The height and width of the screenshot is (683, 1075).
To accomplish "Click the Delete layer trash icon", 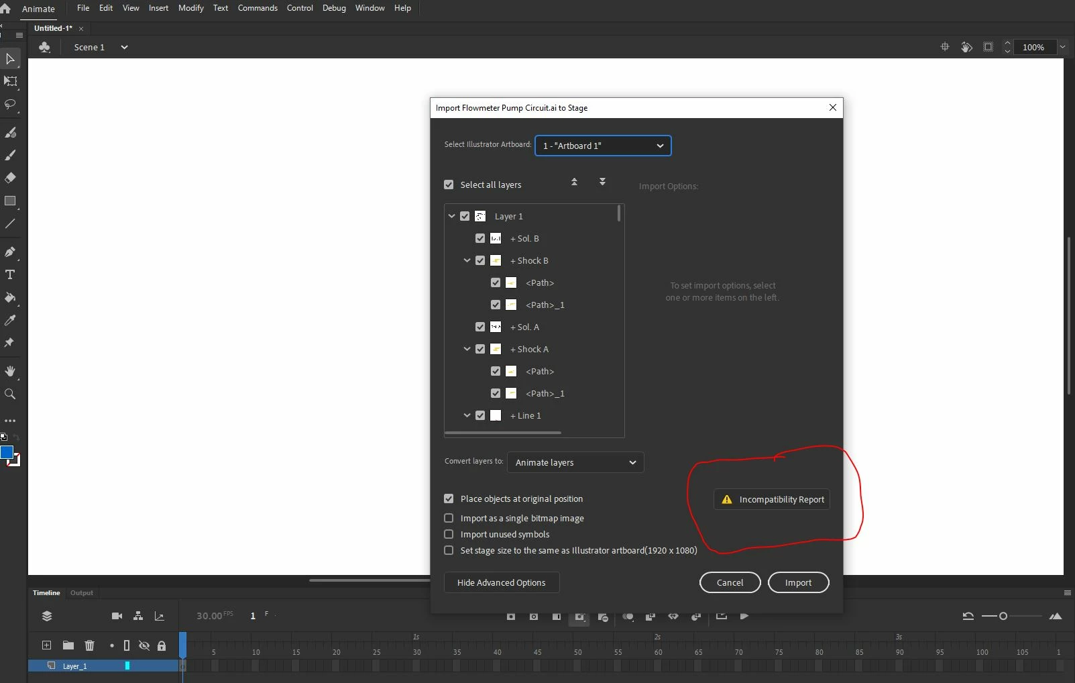I will pos(89,645).
